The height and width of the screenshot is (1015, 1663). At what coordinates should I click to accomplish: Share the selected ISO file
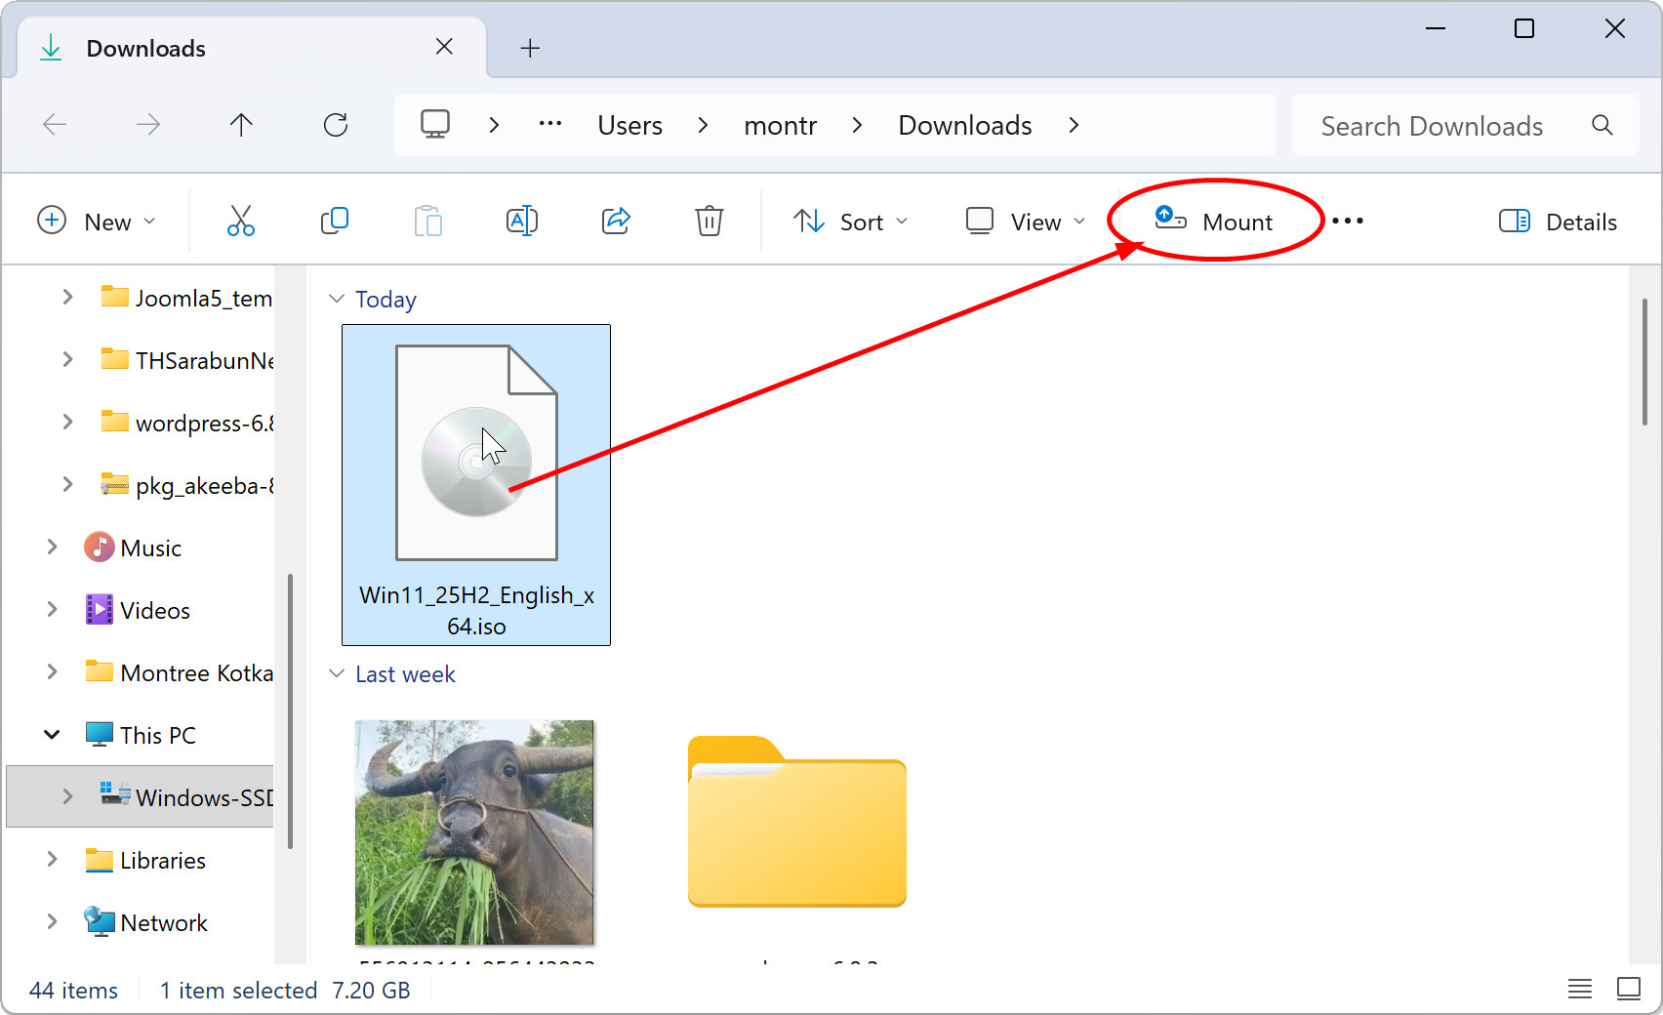[615, 221]
